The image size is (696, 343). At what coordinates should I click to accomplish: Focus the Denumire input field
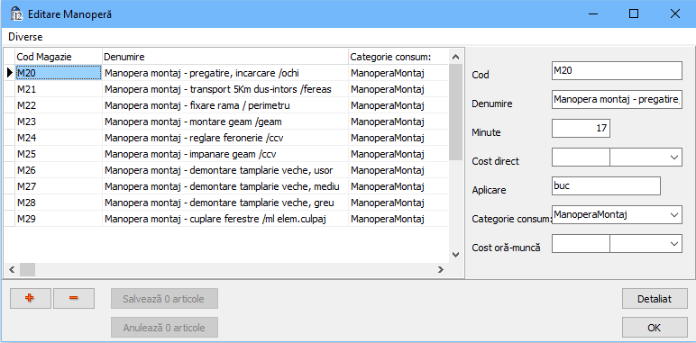[617, 100]
